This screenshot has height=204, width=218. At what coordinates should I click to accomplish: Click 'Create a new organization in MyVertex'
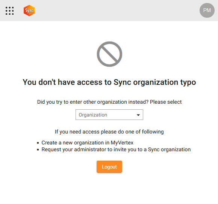pyautogui.click(x=87, y=143)
